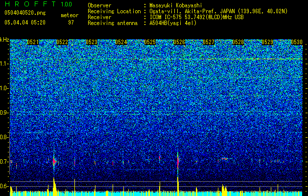
Task: Click the Receiving antenna label
Action: point(113,23)
